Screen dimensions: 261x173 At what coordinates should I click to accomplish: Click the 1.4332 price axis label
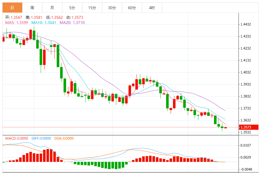(x=246, y=36)
